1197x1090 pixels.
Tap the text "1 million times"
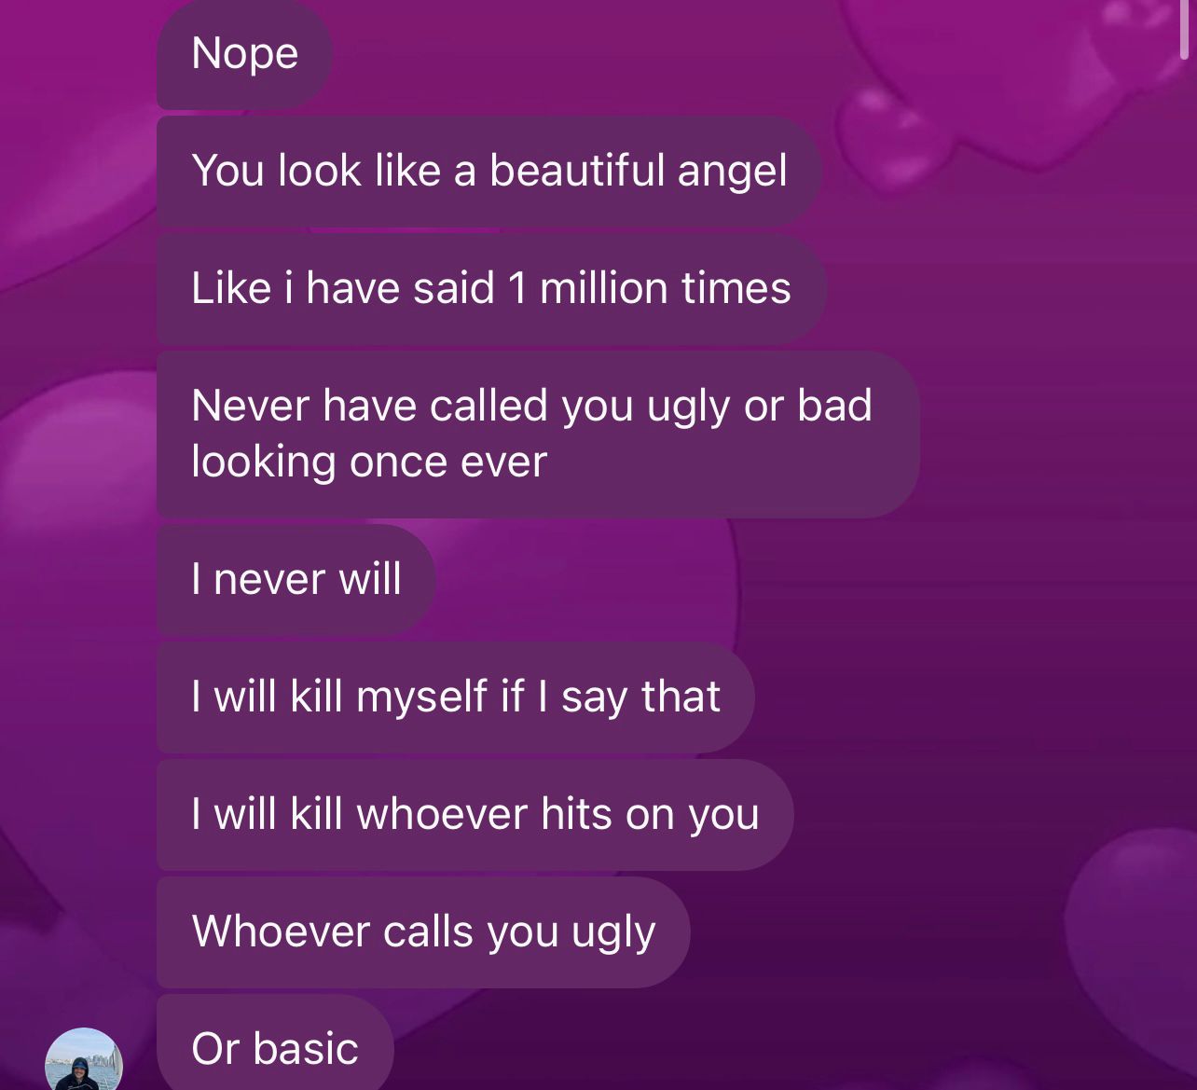649,288
